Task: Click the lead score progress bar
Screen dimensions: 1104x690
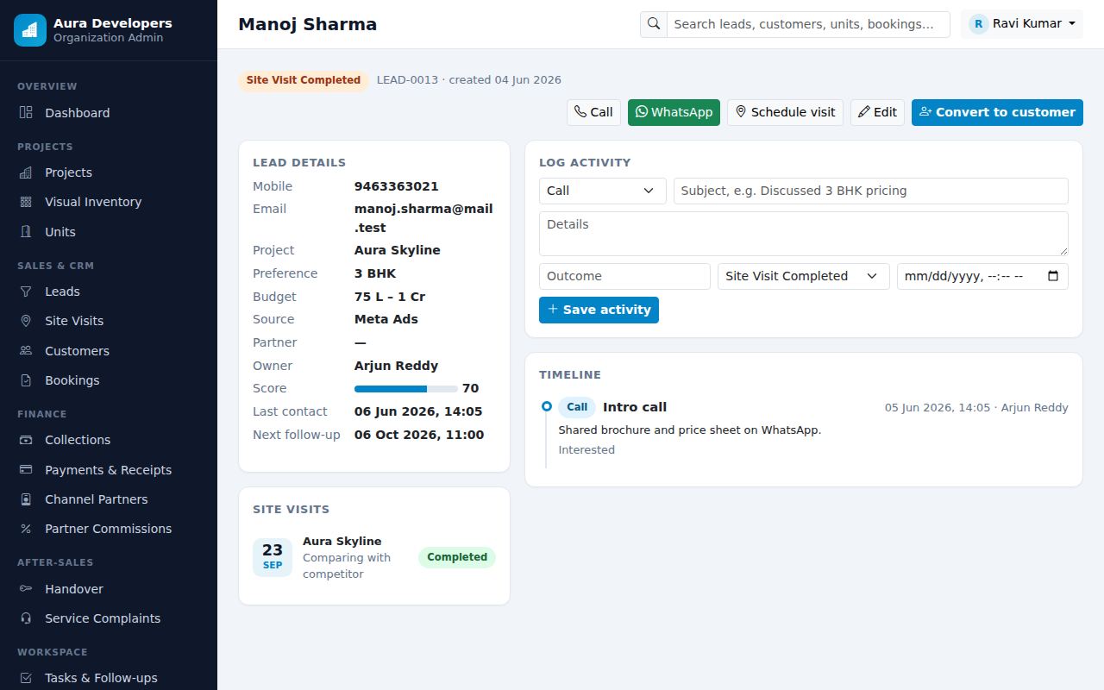Action: pyautogui.click(x=405, y=389)
